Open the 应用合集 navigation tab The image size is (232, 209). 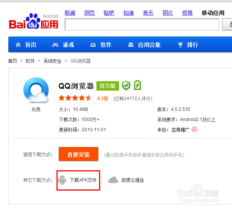(x=145, y=45)
